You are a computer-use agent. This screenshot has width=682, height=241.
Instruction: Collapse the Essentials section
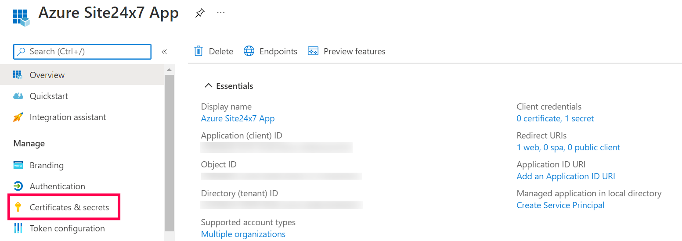point(208,86)
